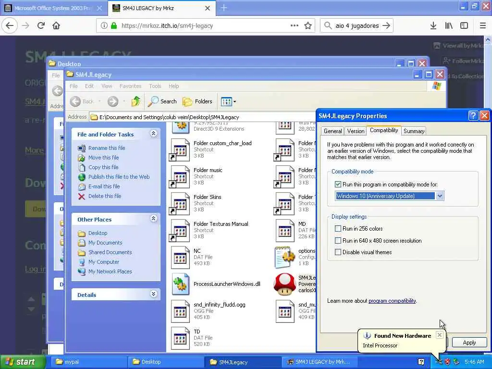The image size is (492, 369).
Task: Open browser downloads panel
Action: click(x=433, y=25)
